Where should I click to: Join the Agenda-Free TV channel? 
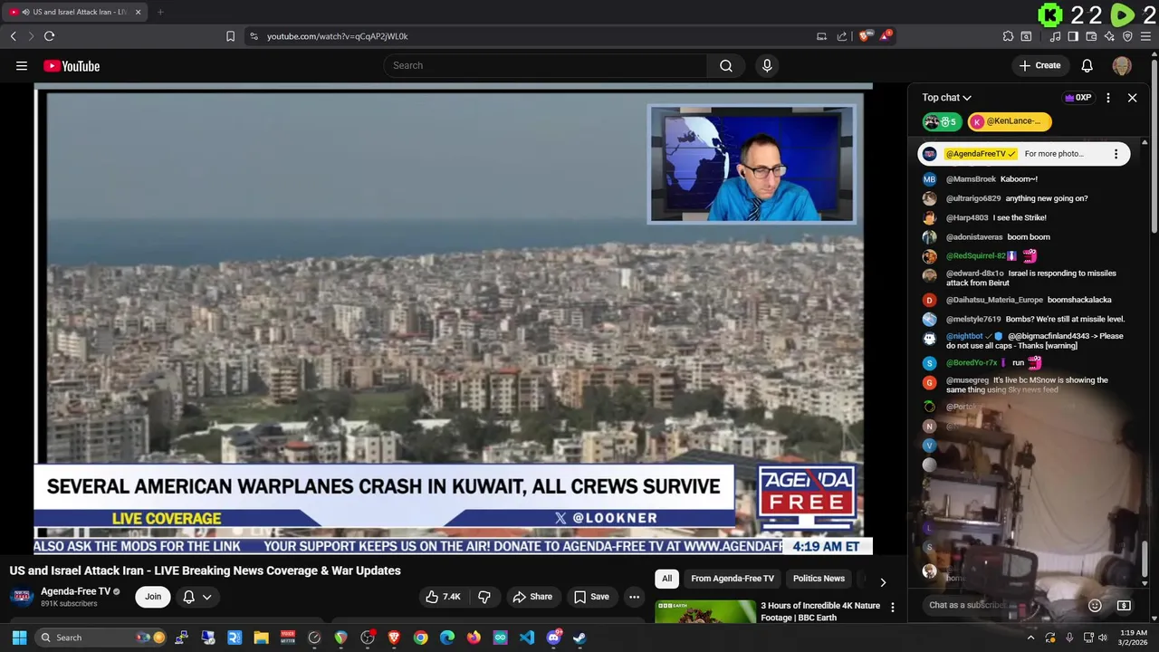point(153,597)
